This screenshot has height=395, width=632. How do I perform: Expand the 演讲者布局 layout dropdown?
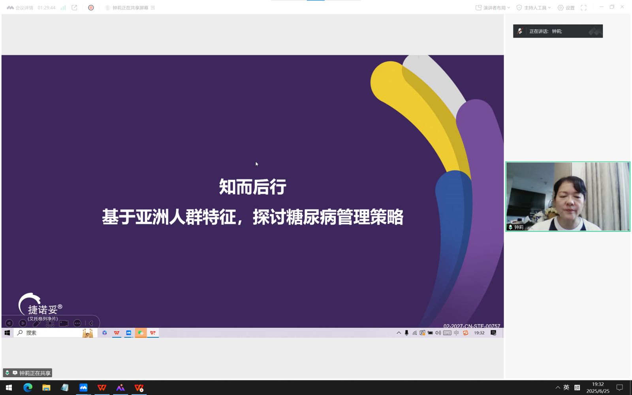click(493, 8)
